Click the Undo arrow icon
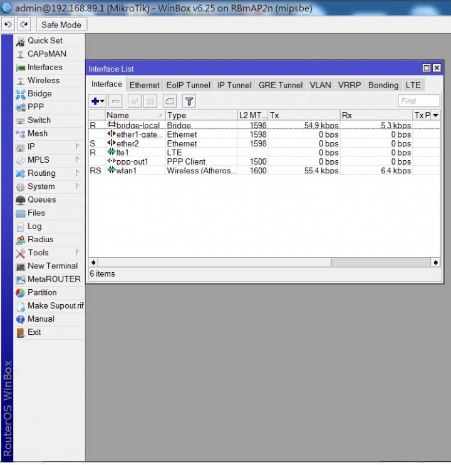The image size is (451, 465). pos(8,24)
